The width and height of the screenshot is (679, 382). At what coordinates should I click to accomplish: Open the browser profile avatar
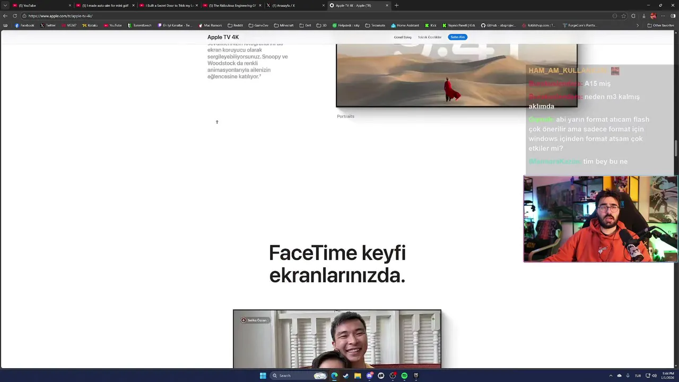pos(653,16)
